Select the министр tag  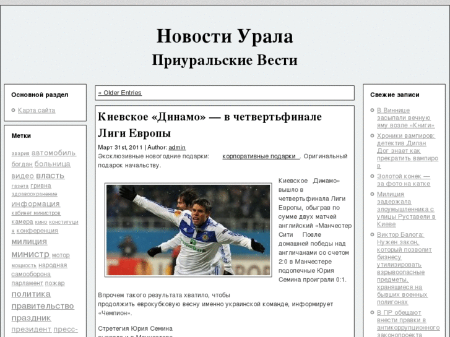click(30, 254)
